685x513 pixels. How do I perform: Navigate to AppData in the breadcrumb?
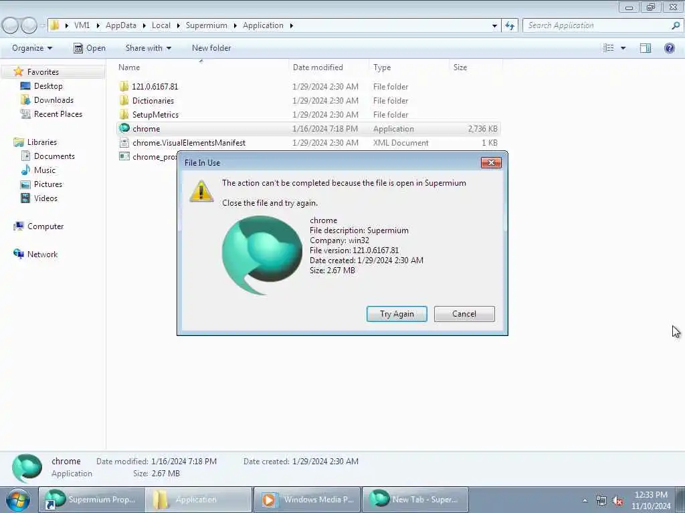[x=121, y=25]
